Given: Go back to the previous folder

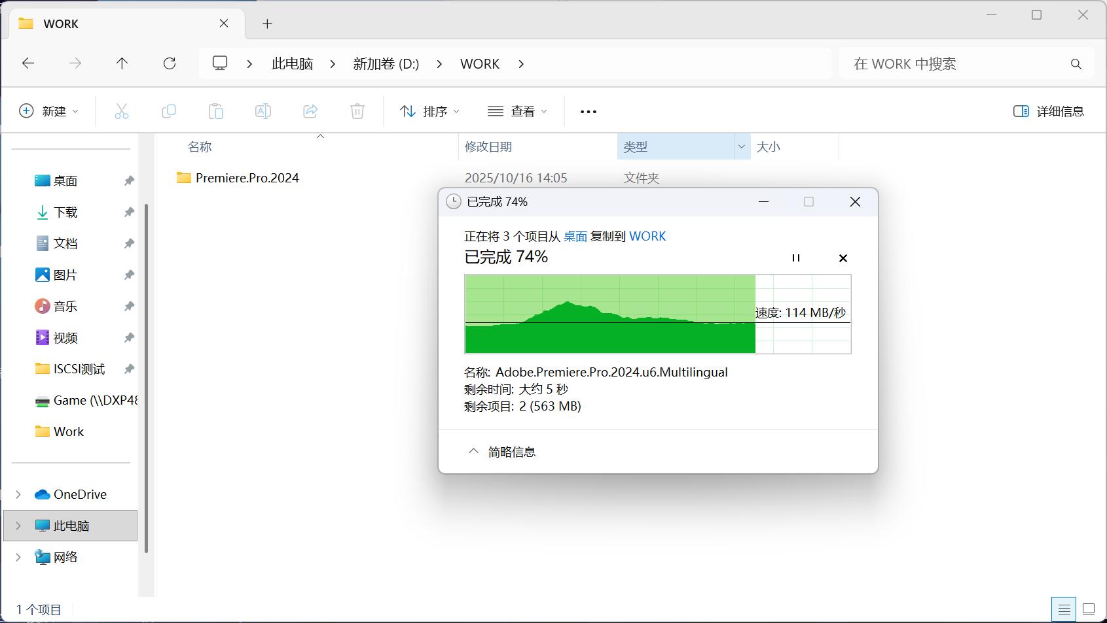Looking at the screenshot, I should [28, 63].
